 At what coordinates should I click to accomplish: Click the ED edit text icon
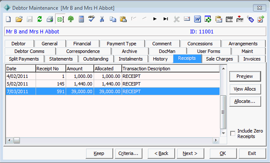point(61,19)
